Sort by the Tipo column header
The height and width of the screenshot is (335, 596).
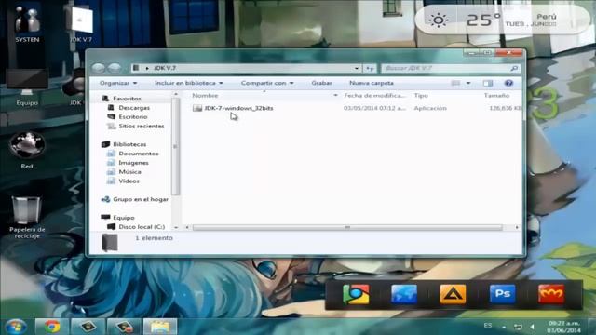click(421, 95)
